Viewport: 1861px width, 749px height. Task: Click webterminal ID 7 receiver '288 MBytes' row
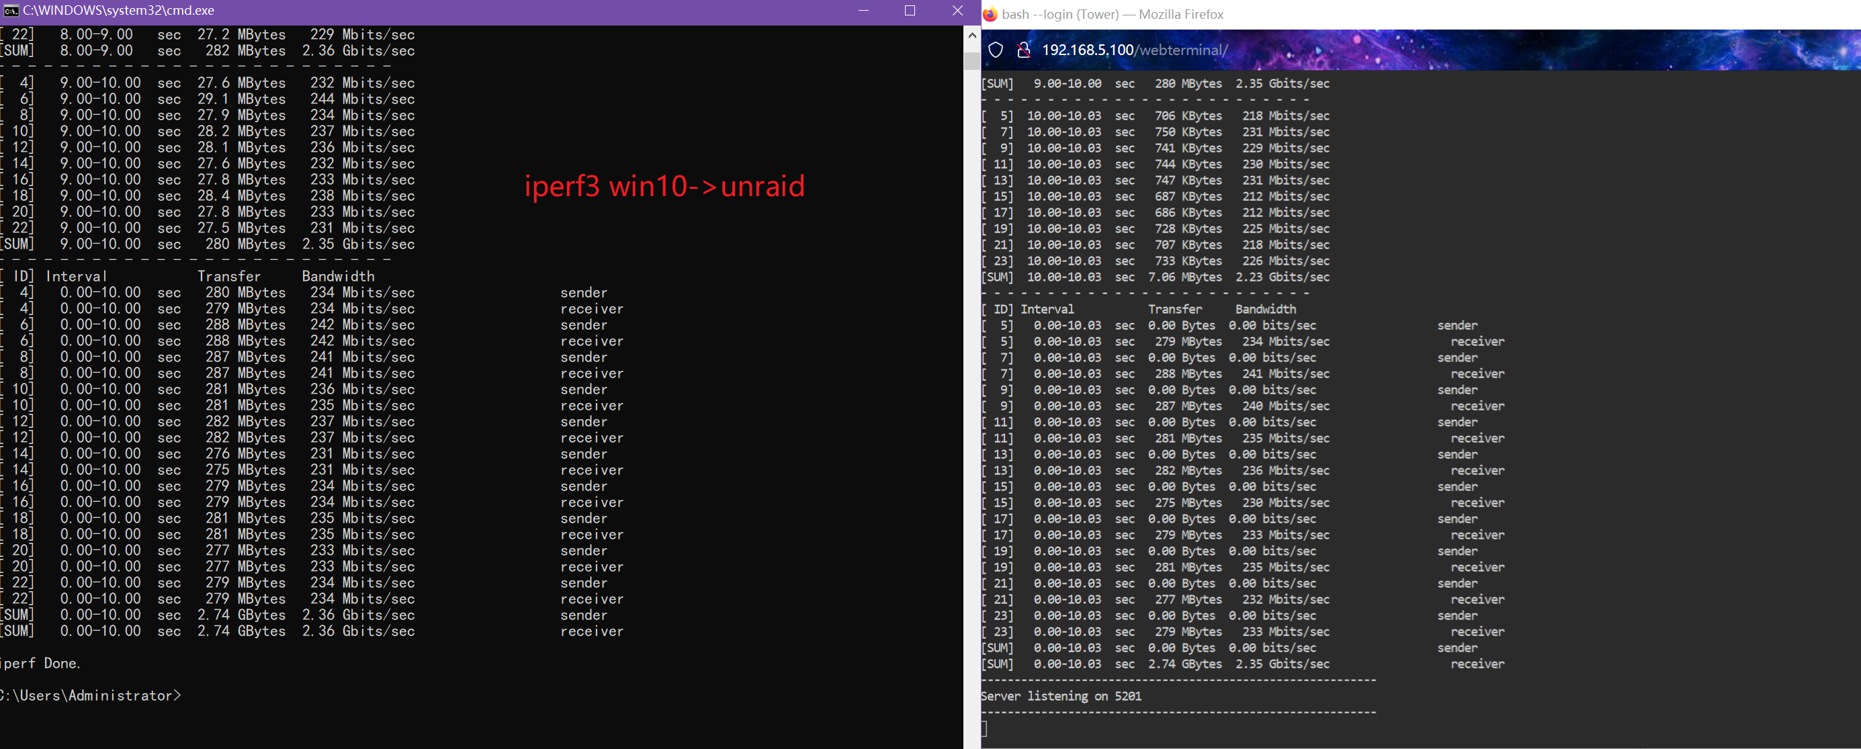pos(1243,374)
